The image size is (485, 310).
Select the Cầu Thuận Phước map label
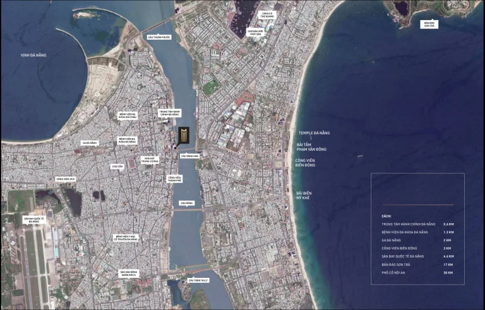159,37
